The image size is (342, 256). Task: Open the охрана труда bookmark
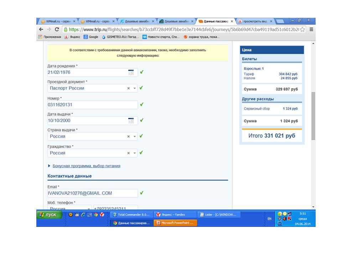pos(202,37)
